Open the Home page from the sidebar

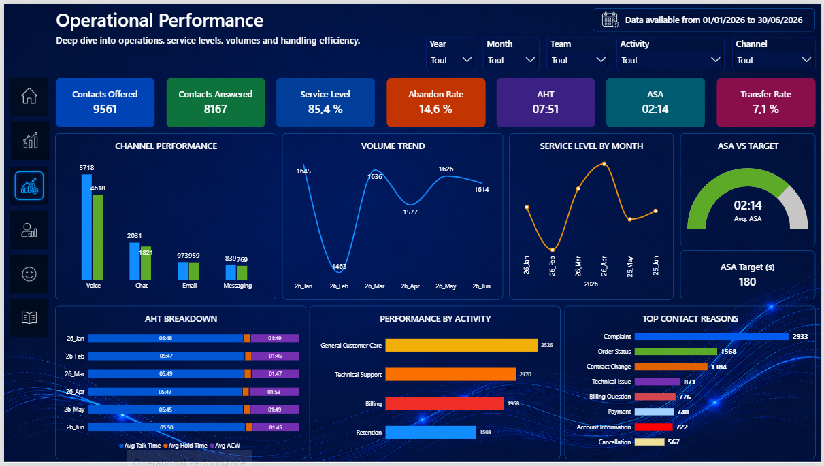click(29, 96)
